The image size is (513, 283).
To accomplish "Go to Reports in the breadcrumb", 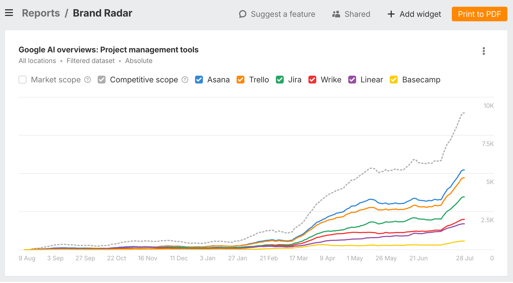I will click(41, 13).
